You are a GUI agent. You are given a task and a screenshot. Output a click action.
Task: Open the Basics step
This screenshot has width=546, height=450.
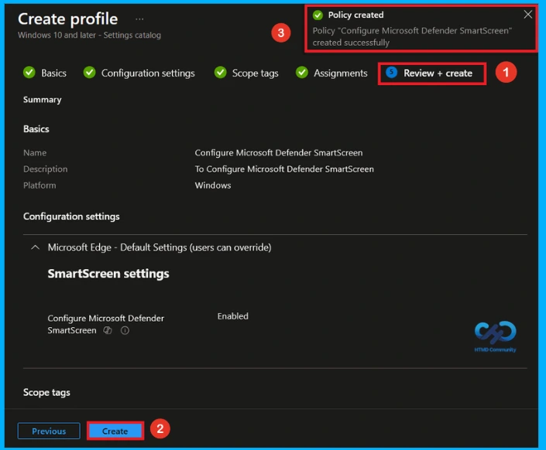coord(53,73)
